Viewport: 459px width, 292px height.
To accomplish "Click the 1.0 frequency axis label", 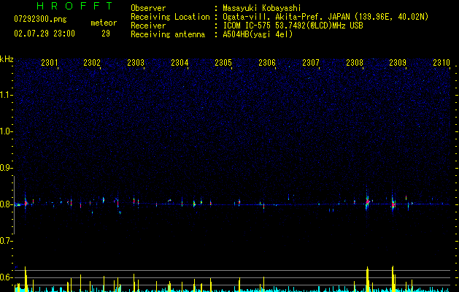I will coord(6,131).
